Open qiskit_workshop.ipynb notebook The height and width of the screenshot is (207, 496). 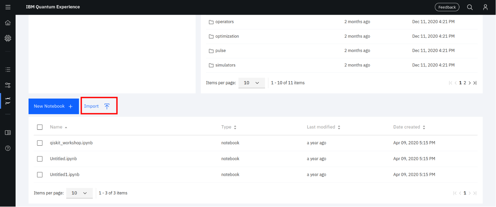tap(71, 143)
